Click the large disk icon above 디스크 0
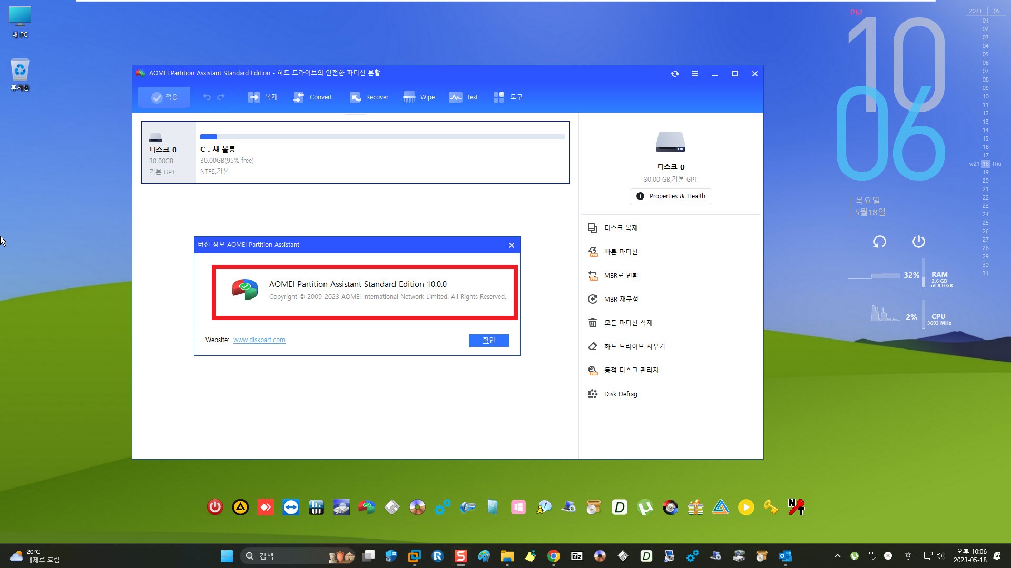The height and width of the screenshot is (568, 1011). pyautogui.click(x=670, y=142)
